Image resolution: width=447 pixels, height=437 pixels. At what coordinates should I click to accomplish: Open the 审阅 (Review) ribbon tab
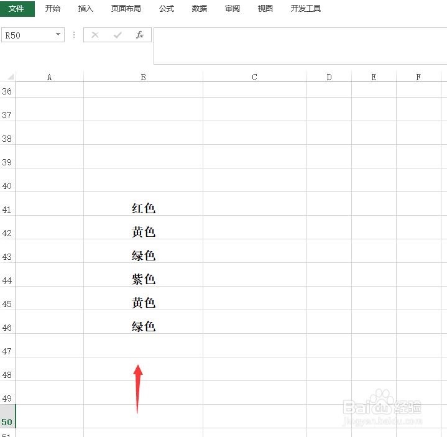(233, 9)
